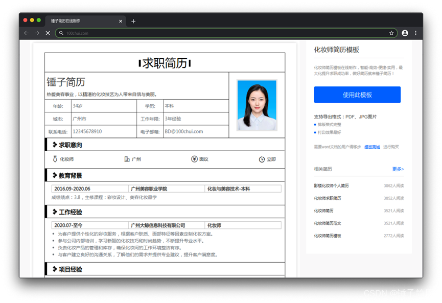The width and height of the screenshot is (442, 303).
Task: Click the 求职意向 section header icon
Action: 55,145
